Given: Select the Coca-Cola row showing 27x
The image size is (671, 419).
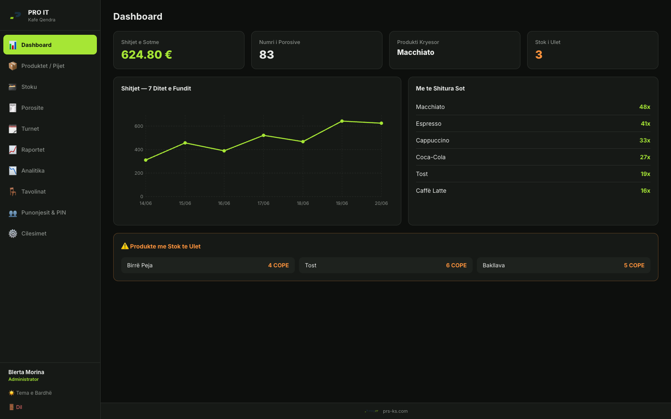Looking at the screenshot, I should (533, 157).
